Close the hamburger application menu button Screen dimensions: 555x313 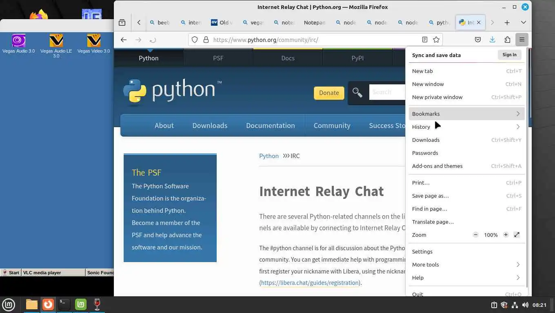point(522,40)
